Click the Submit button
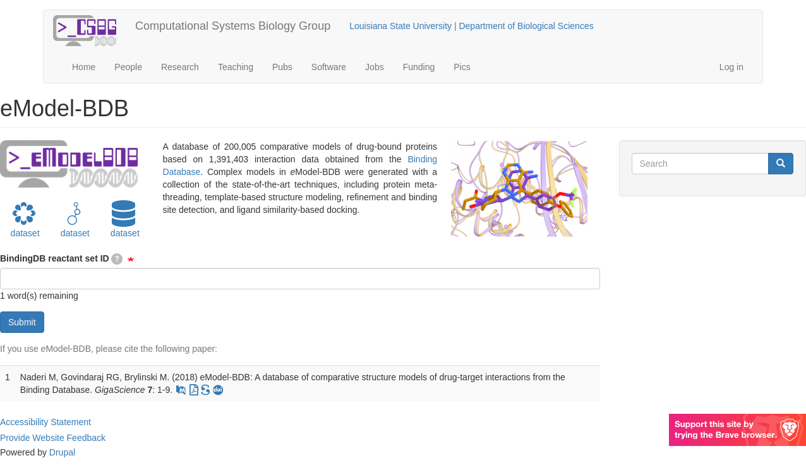The image size is (806, 470). 22,322
